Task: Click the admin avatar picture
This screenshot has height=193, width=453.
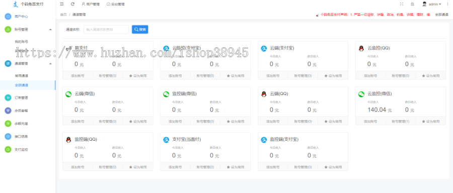Action: pos(424,4)
